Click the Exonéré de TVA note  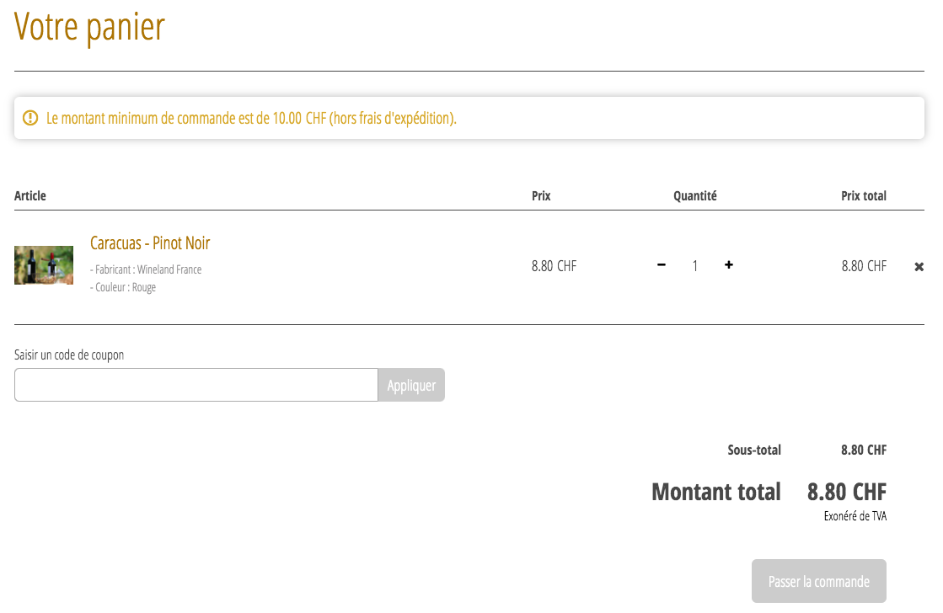855,515
